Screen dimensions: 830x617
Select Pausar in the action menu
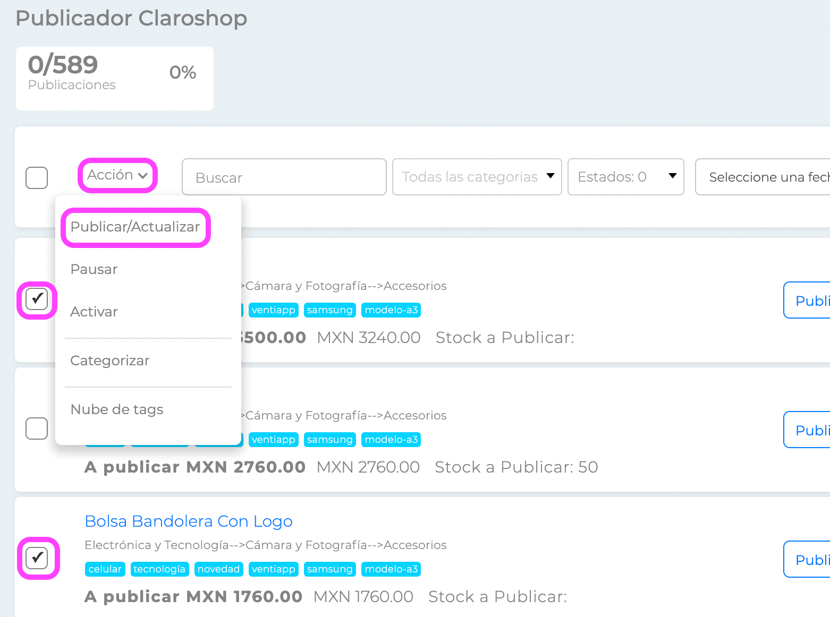coord(94,269)
